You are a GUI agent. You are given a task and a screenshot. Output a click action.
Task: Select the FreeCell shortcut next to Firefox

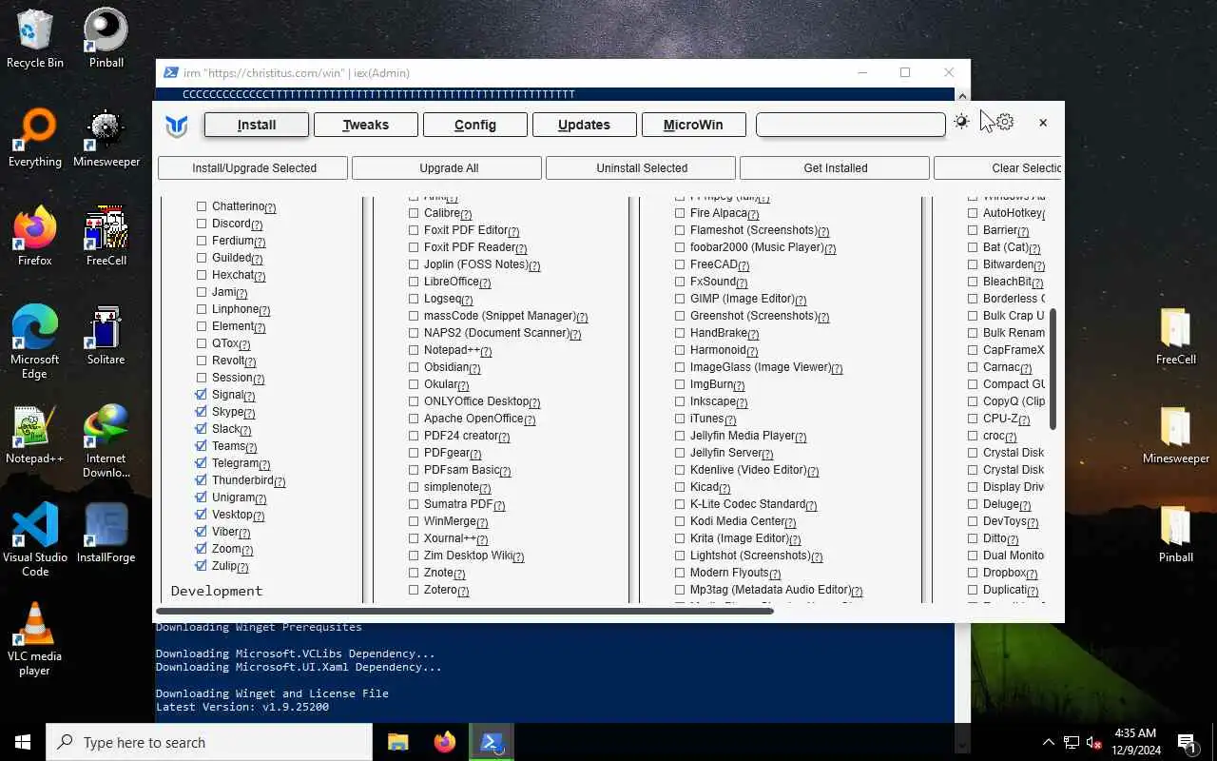[106, 236]
